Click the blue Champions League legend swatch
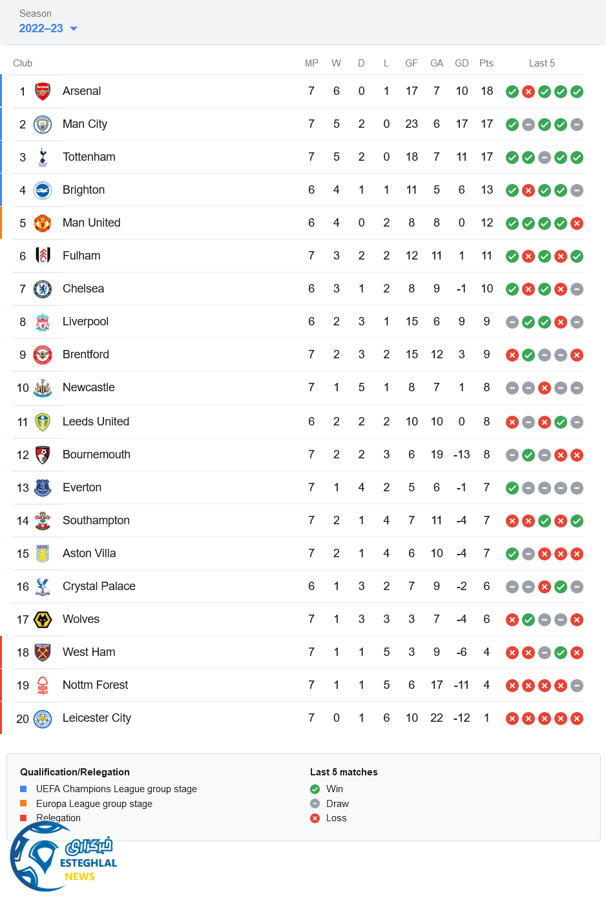This screenshot has width=606, height=909. pos(23,789)
